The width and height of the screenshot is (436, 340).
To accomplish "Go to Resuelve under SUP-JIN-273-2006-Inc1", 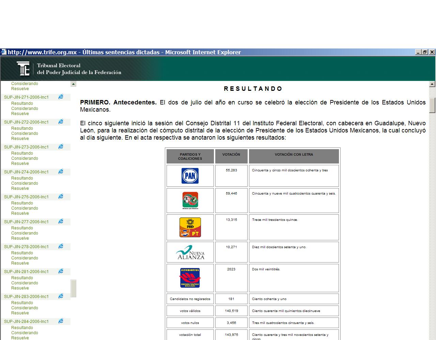I will 20,164.
